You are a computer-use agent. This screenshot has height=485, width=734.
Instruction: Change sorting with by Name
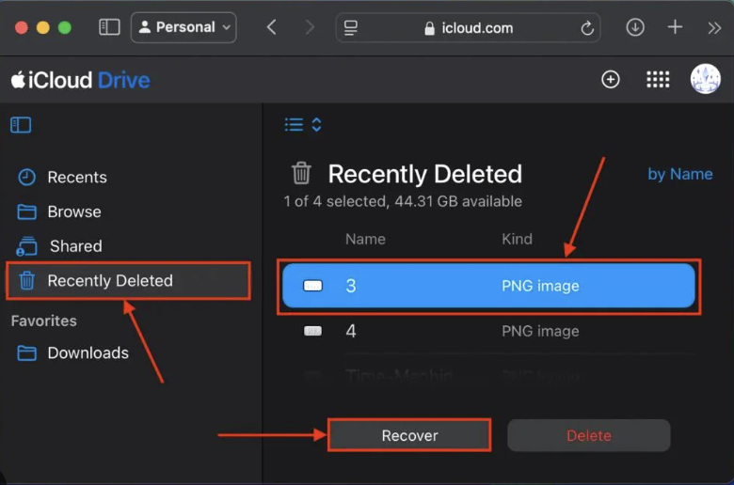(x=679, y=174)
